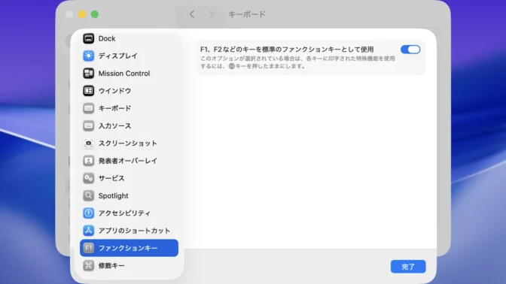
Task: Click the スクリーンショット camera icon
Action: pos(88,143)
